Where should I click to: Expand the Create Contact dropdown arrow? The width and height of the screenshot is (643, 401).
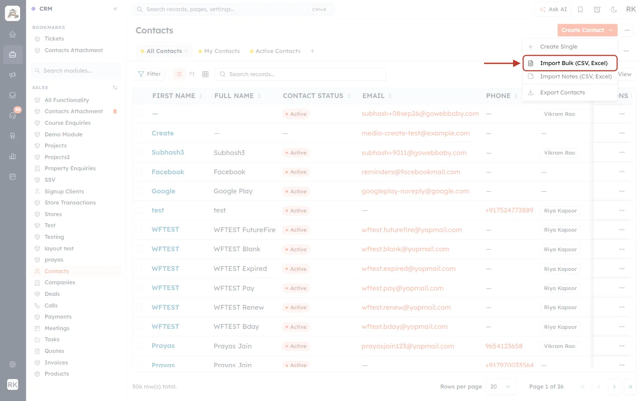610,30
